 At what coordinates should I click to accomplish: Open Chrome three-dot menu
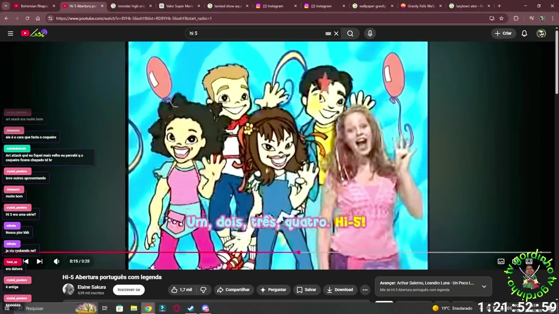[552, 18]
